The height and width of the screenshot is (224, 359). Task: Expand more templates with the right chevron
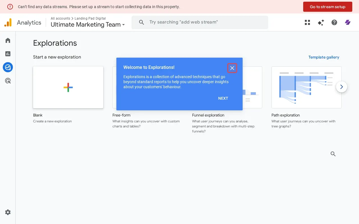tap(341, 87)
